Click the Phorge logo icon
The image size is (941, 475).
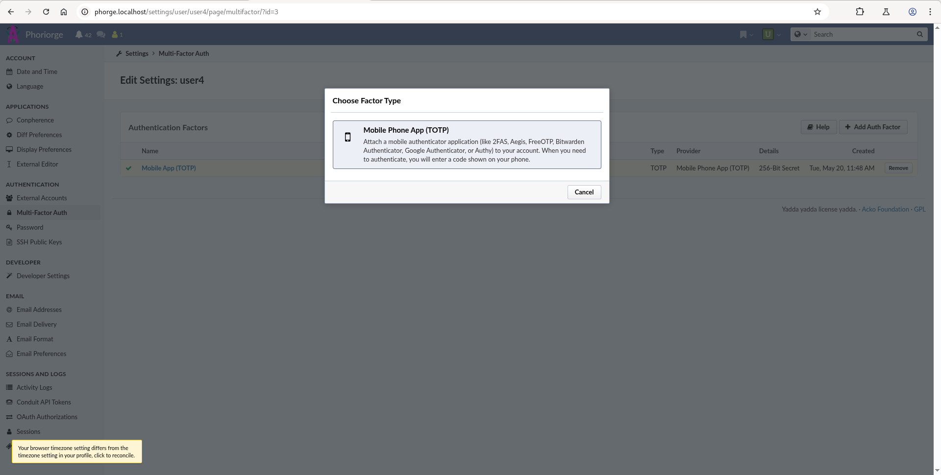coord(13,34)
